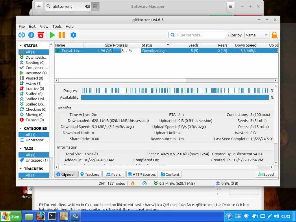Open the Speed graph tab
Screen dimensions: 296x222
(x=266, y=174)
